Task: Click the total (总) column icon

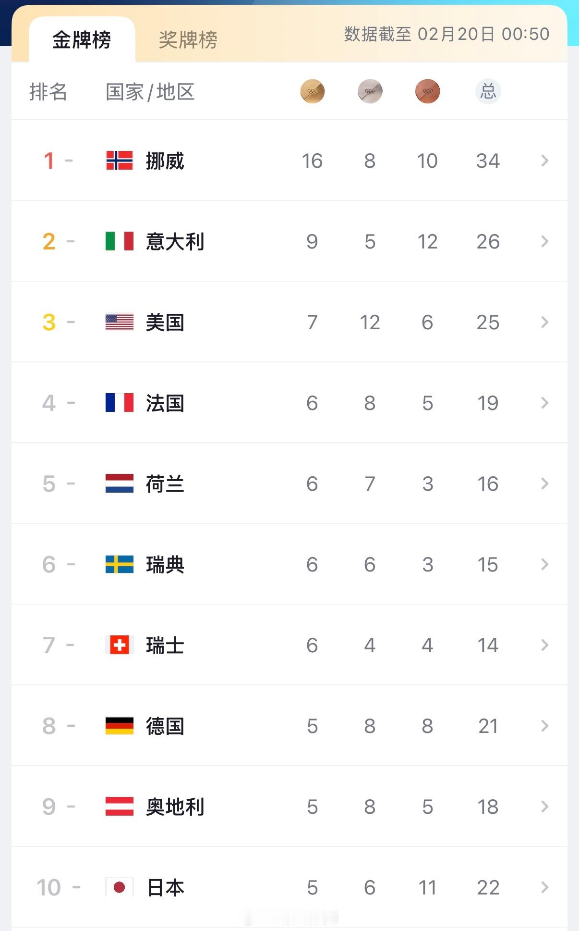Action: pyautogui.click(x=488, y=91)
